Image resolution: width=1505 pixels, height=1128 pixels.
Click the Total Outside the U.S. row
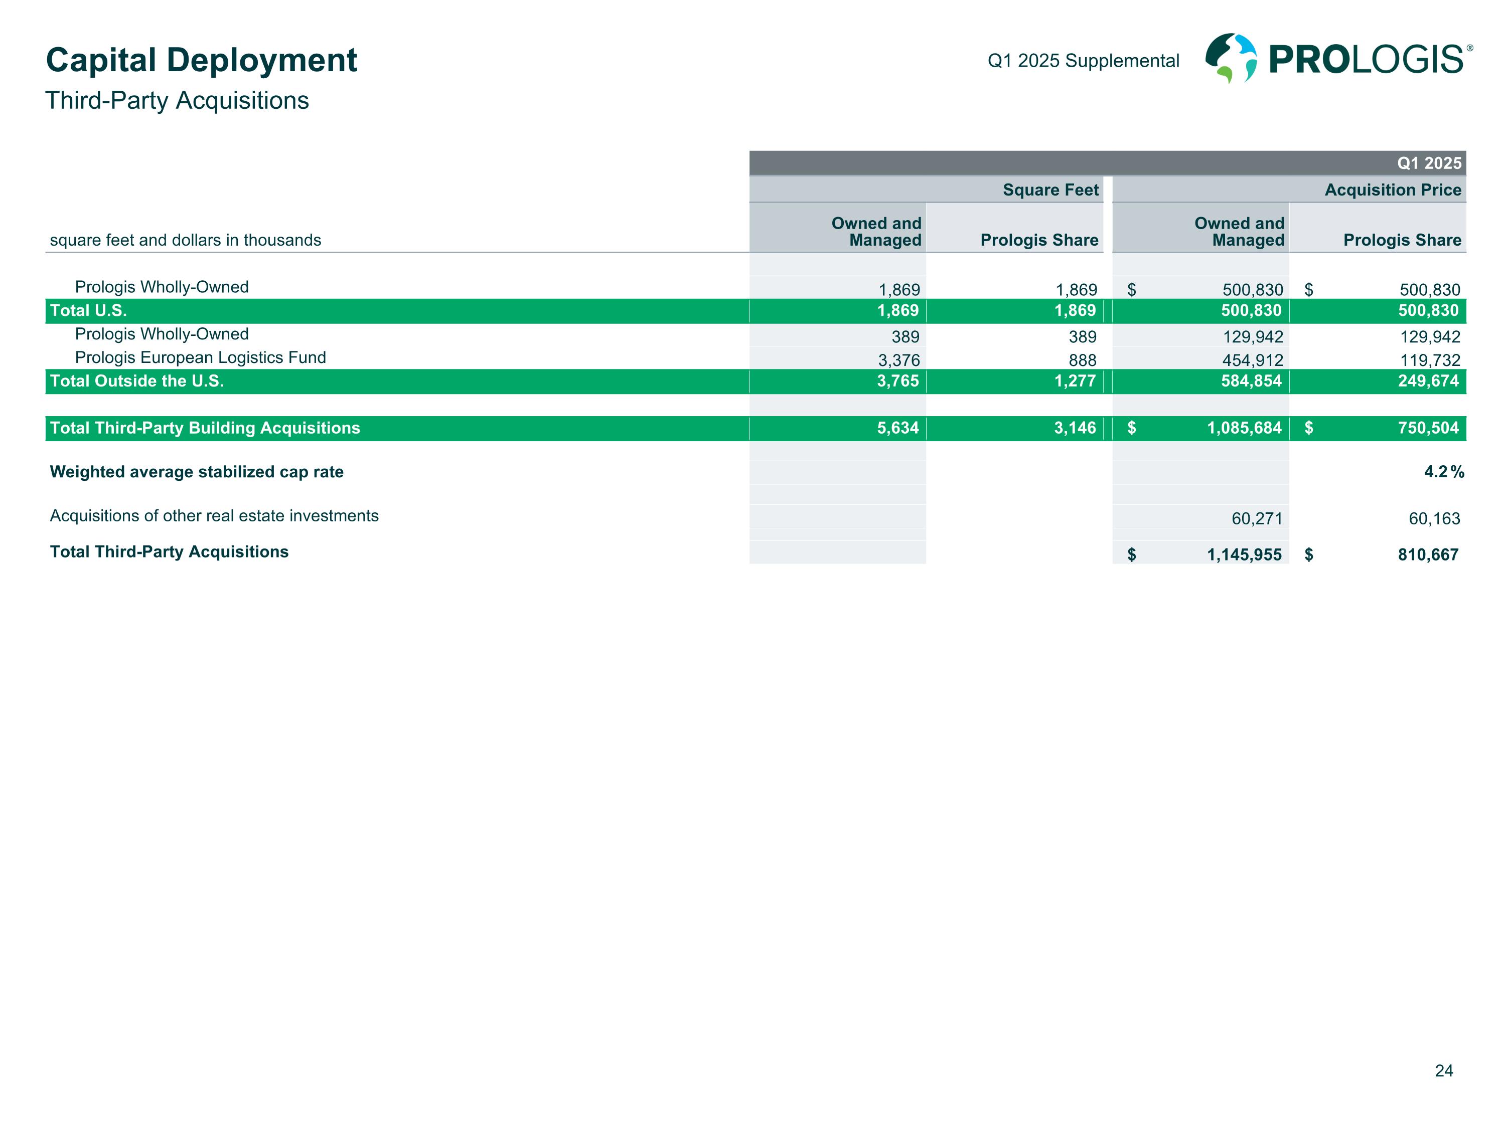[x=137, y=381]
